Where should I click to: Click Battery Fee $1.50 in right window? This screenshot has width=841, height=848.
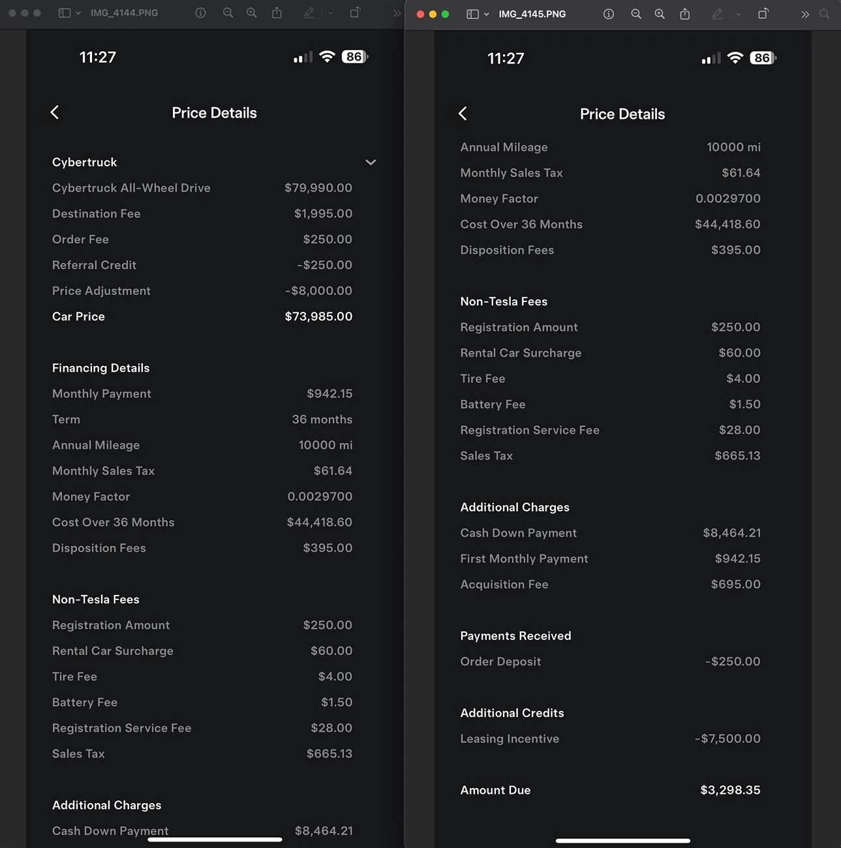[x=610, y=404]
